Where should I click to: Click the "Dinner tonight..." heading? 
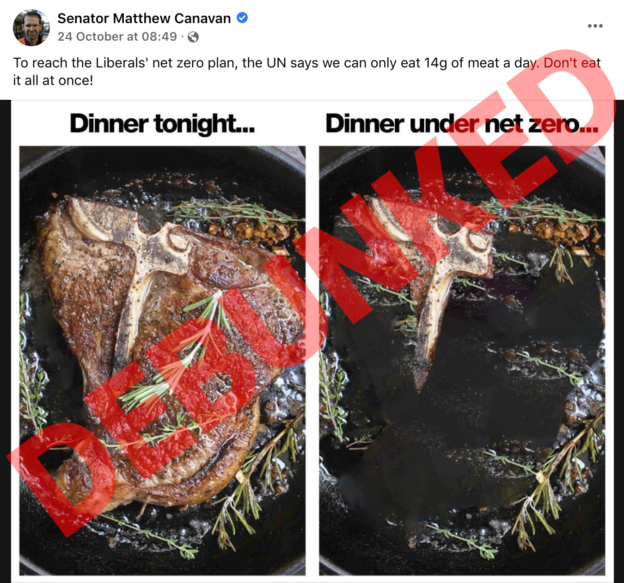162,124
